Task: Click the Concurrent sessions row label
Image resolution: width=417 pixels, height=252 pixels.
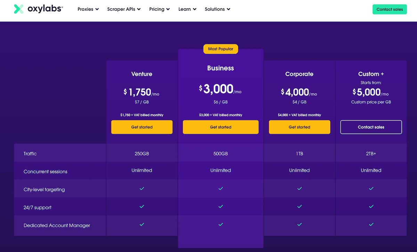Action: tap(46, 172)
